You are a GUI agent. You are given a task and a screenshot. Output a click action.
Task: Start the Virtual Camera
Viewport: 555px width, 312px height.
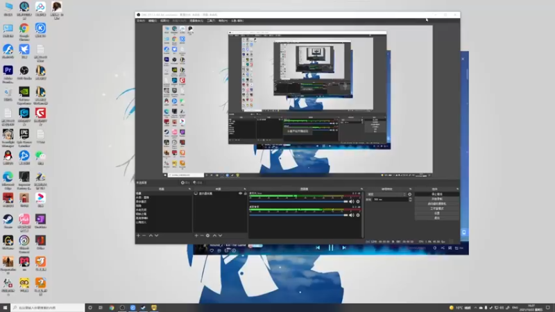click(x=437, y=204)
